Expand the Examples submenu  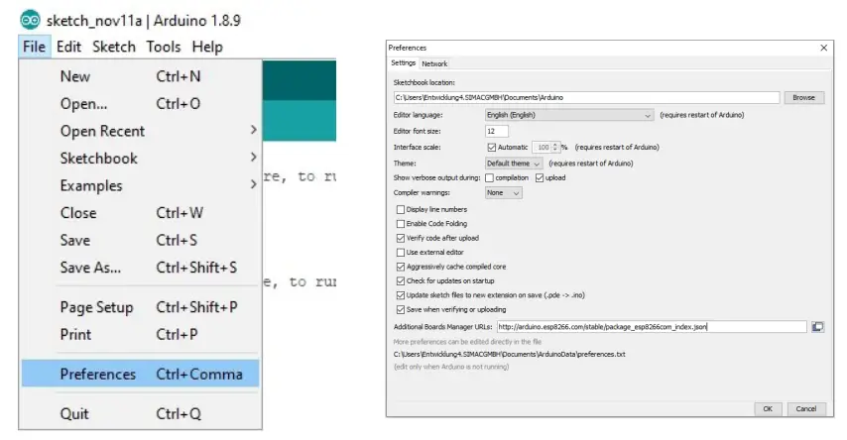click(141, 185)
